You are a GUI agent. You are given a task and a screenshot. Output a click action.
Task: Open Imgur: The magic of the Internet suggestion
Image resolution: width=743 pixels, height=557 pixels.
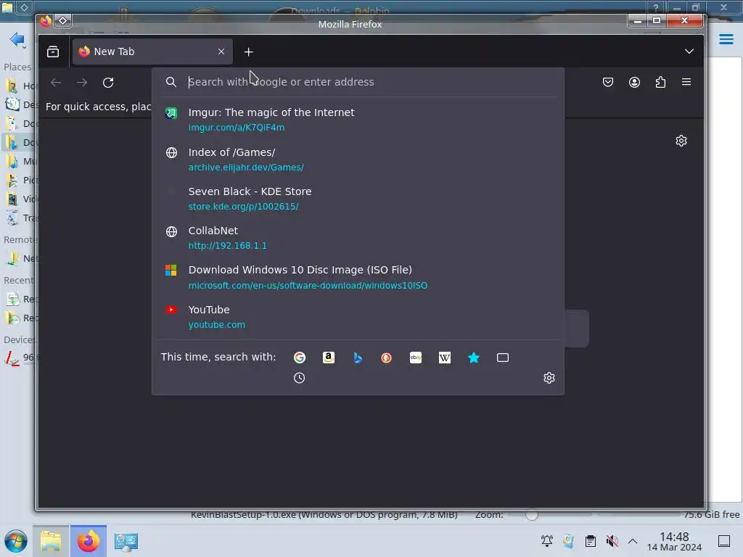pos(358,120)
